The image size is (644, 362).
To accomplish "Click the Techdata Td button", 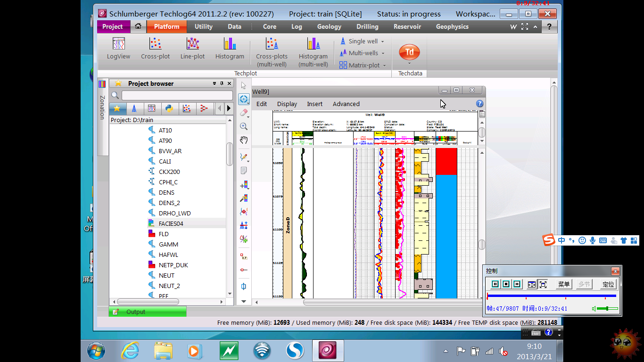I will point(409,52).
